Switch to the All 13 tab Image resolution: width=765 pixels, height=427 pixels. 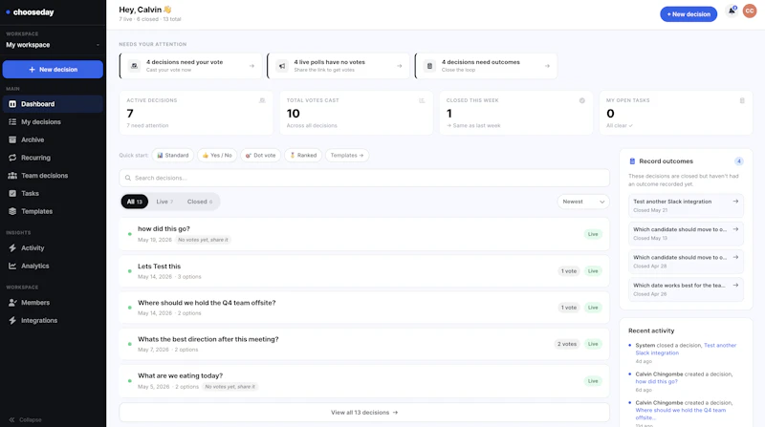pyautogui.click(x=135, y=202)
